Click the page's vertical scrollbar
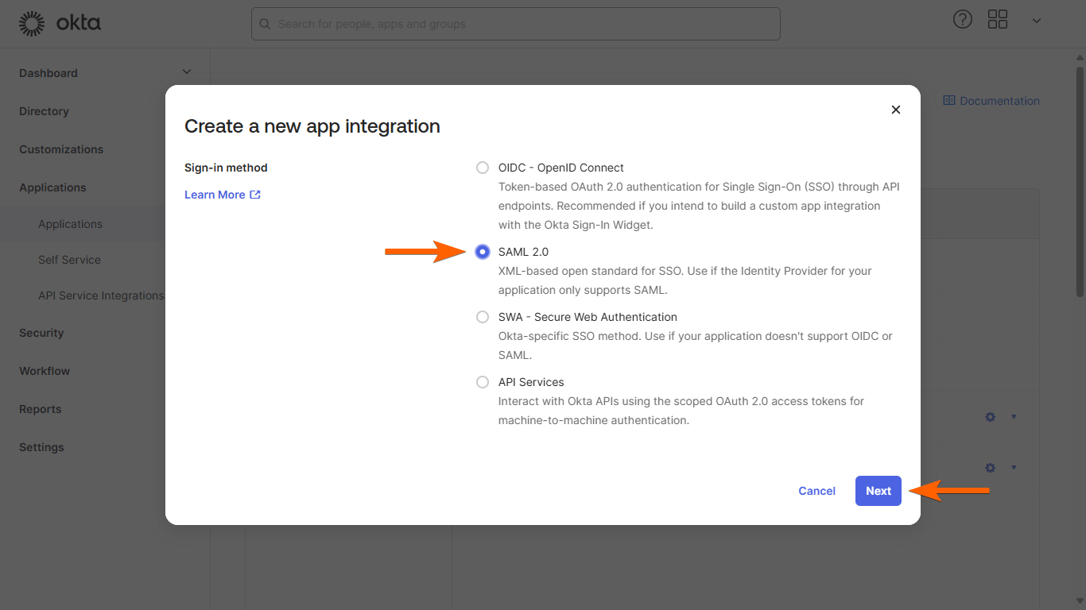Viewport: 1086px width, 610px height. click(1080, 183)
